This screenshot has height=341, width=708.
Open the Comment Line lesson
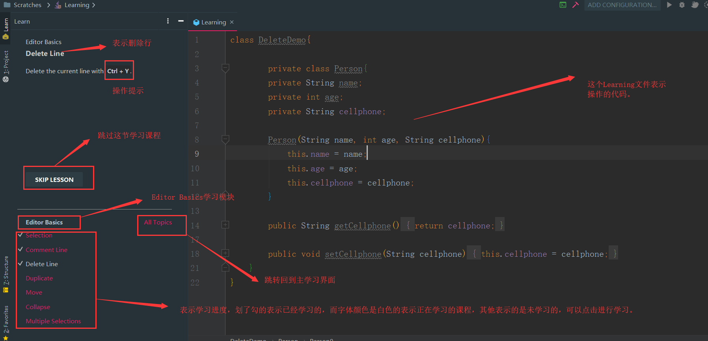47,250
